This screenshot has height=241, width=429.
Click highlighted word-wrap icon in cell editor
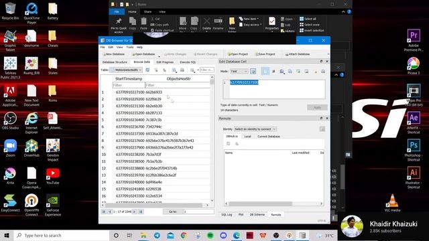[265, 72]
